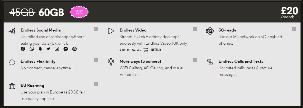Click the Messenger logo icon
The height and width of the screenshot is (108, 303).
coord(66,49)
